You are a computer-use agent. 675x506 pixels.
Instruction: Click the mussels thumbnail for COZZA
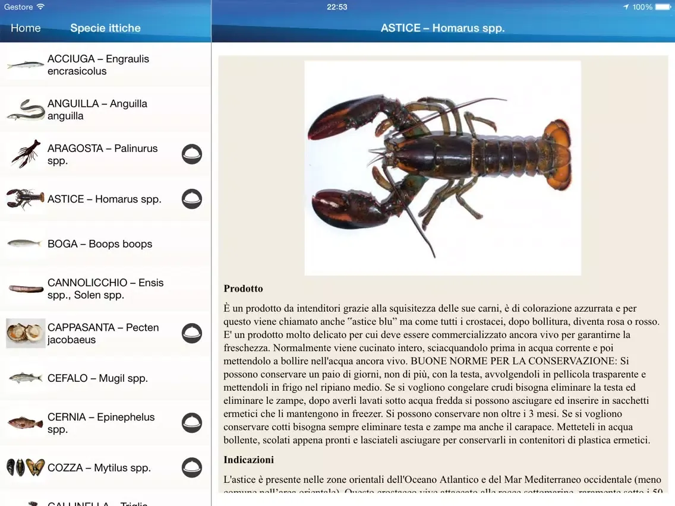[x=26, y=467]
